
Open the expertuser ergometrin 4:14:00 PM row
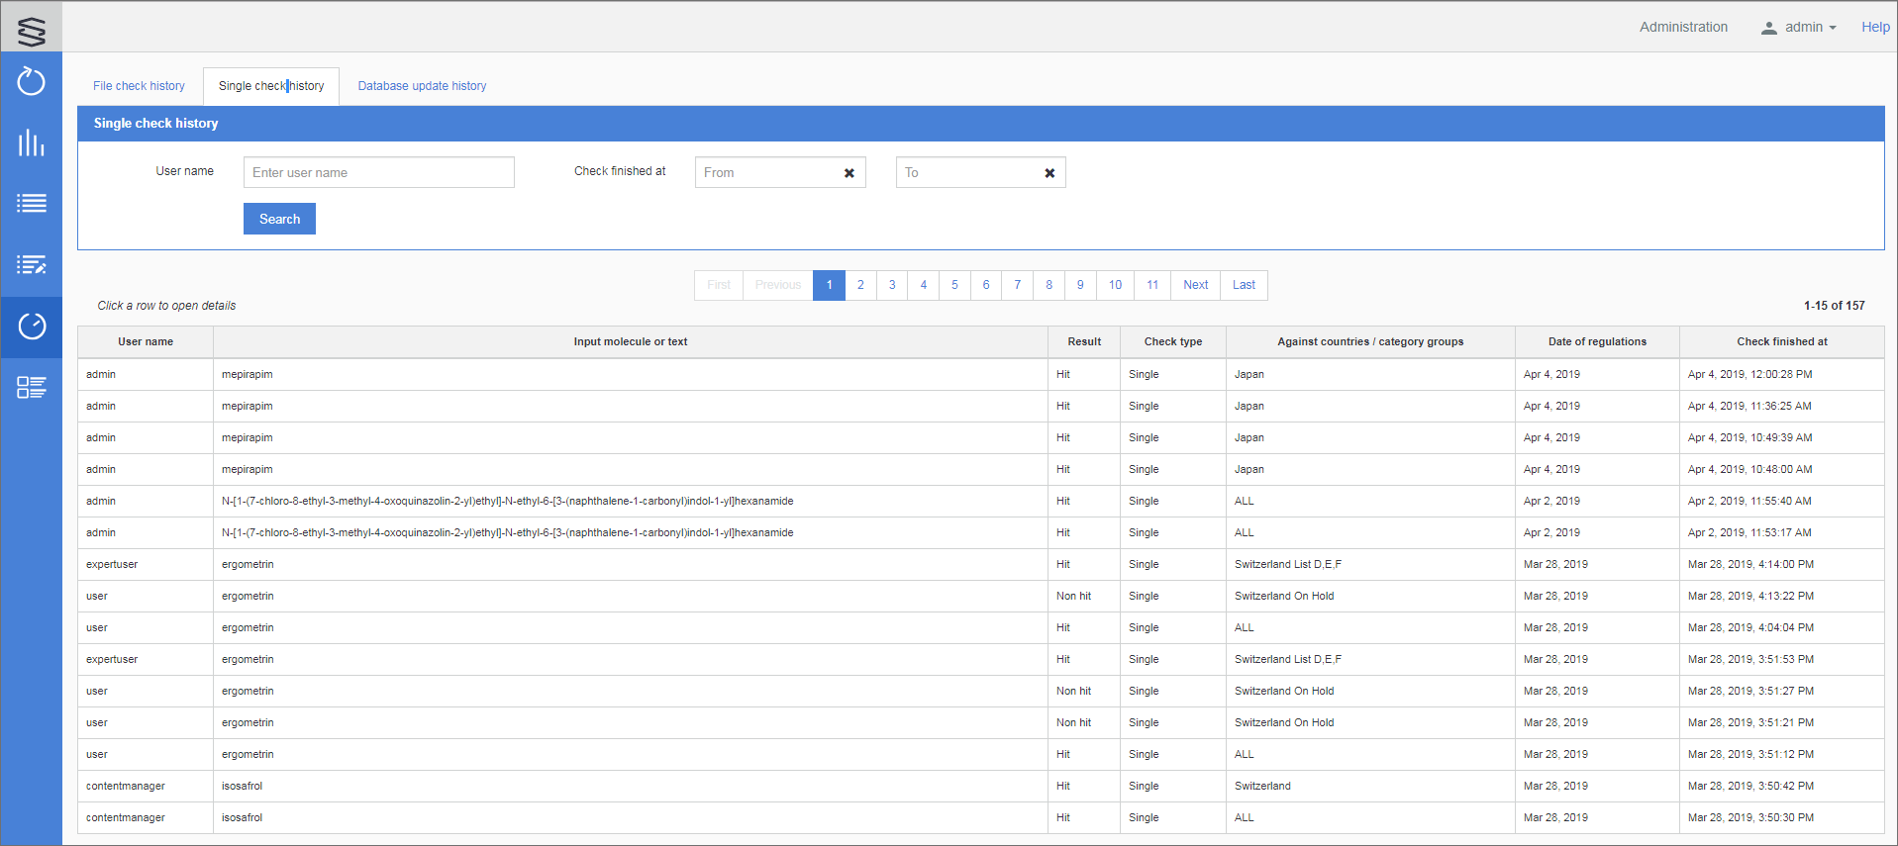(630, 564)
